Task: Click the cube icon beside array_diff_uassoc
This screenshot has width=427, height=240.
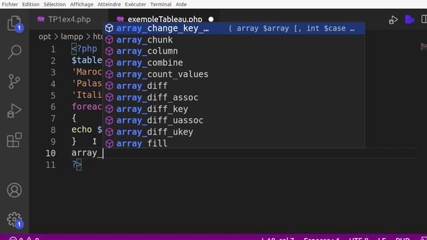Action: 109,120
